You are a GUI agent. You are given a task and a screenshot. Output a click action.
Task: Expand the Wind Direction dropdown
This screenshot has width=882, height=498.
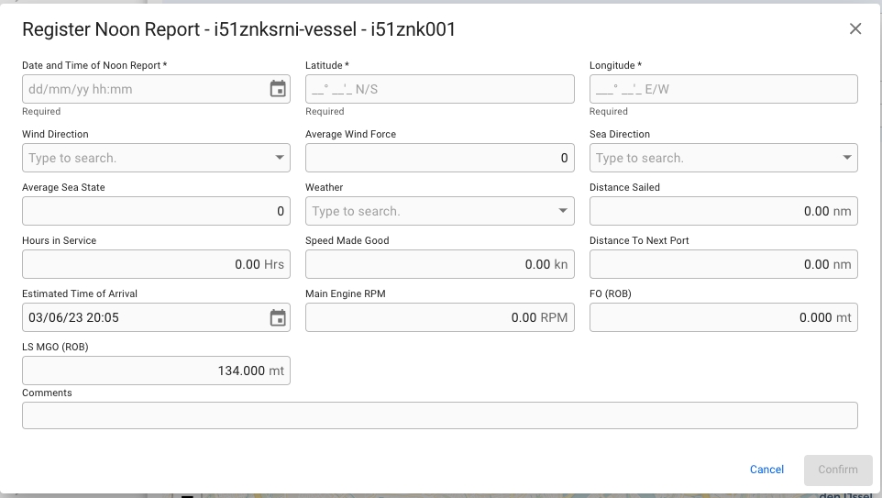click(280, 158)
